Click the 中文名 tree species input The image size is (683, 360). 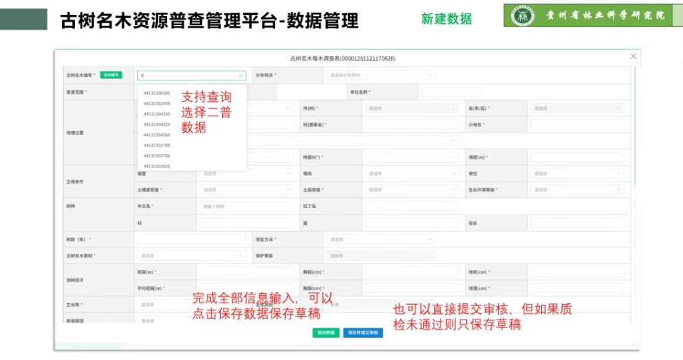point(246,206)
